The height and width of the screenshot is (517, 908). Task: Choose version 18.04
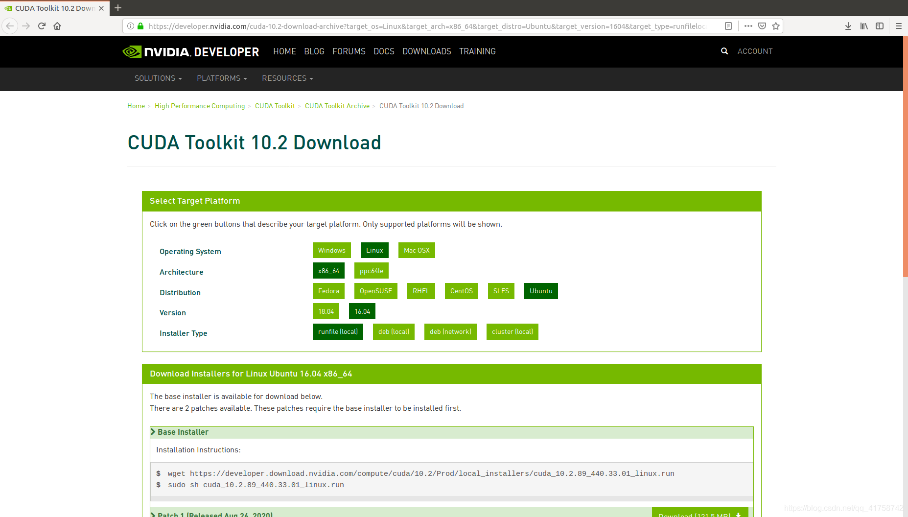[x=326, y=311]
